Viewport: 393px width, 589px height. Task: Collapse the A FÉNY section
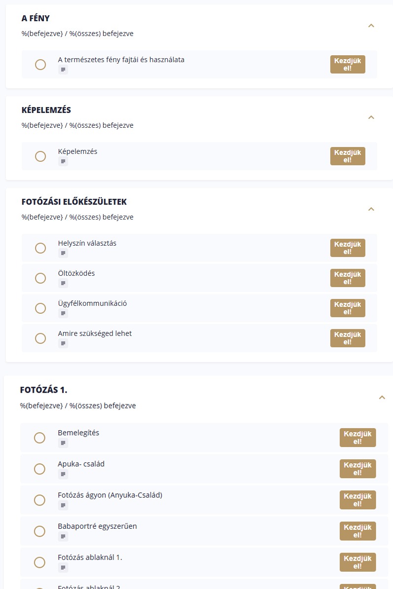pyautogui.click(x=371, y=26)
